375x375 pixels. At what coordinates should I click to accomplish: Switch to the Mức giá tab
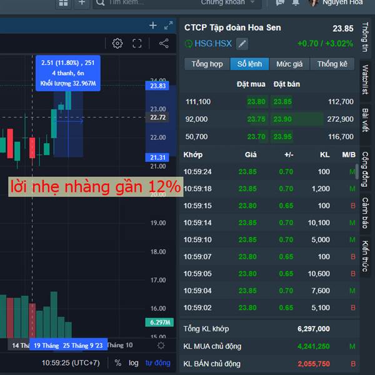point(289,64)
